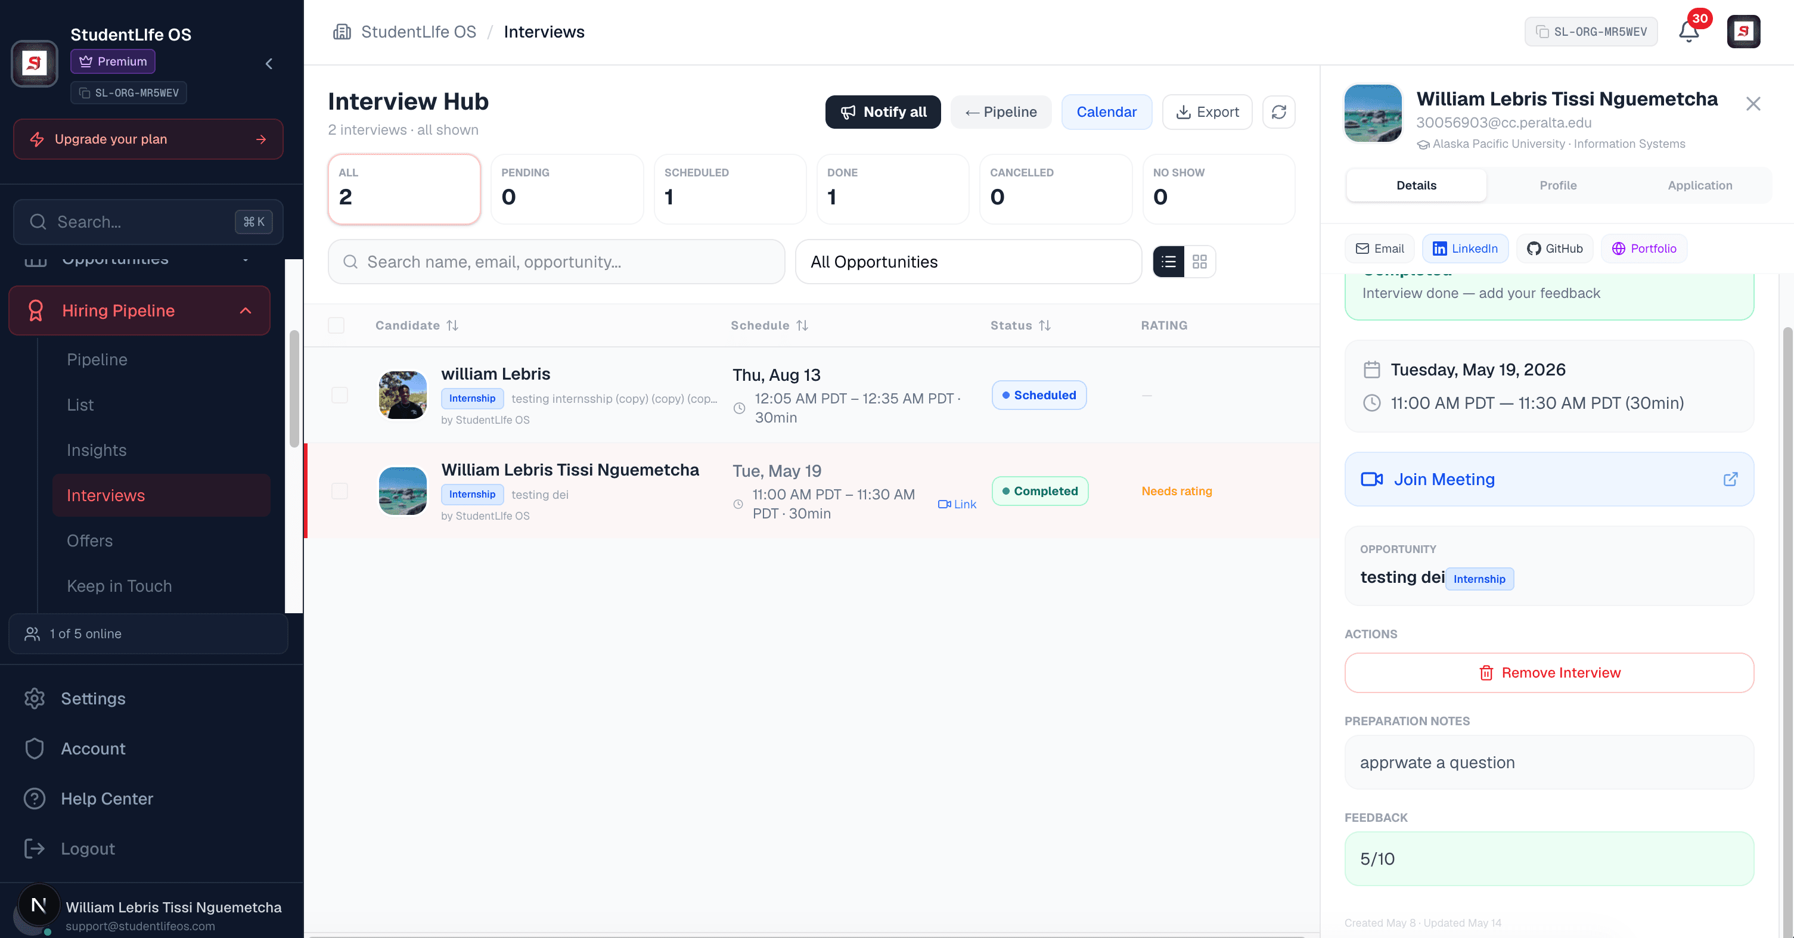Switch to grid view layout
The height and width of the screenshot is (938, 1794).
[x=1199, y=262]
